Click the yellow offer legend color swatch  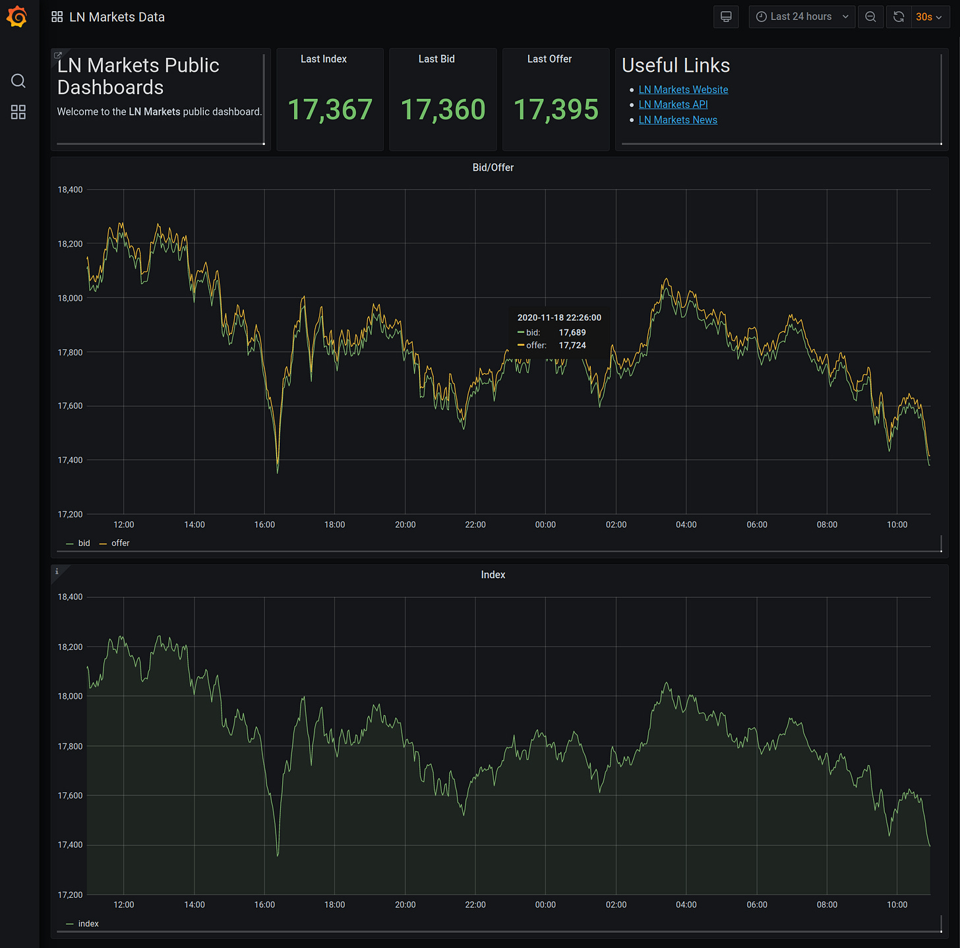[x=103, y=544]
